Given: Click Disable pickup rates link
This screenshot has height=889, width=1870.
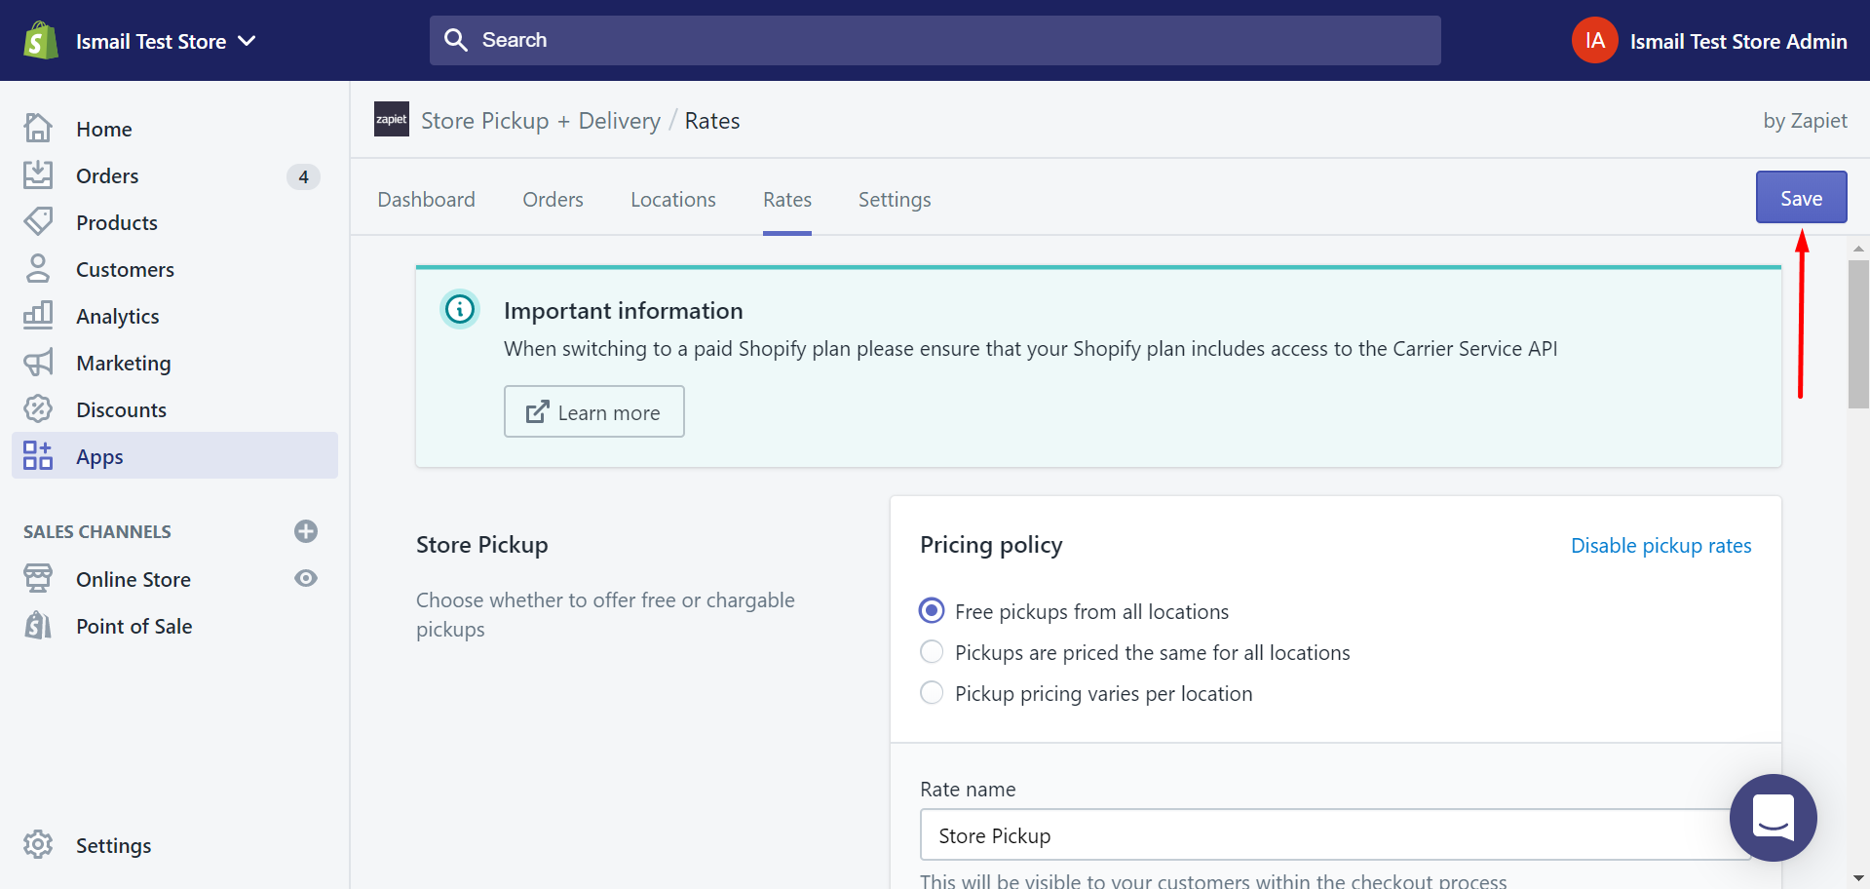Looking at the screenshot, I should click(1660, 545).
